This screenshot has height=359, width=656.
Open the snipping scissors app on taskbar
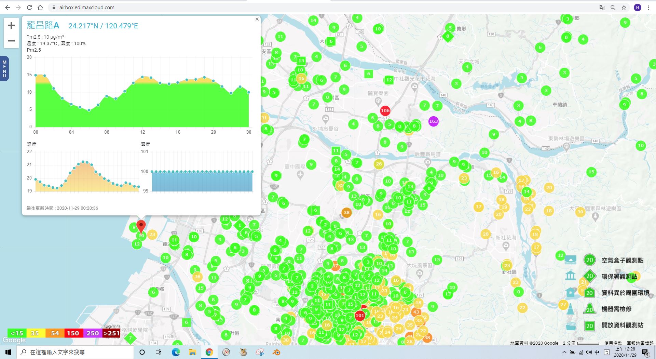click(260, 352)
